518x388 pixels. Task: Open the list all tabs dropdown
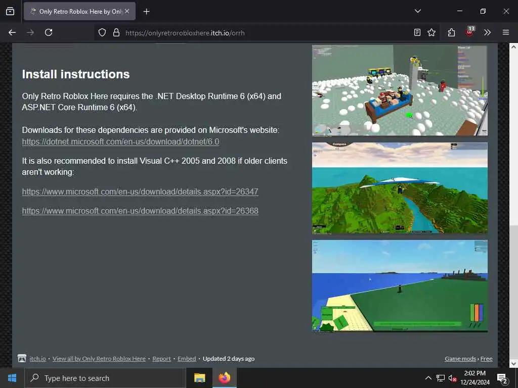(417, 11)
